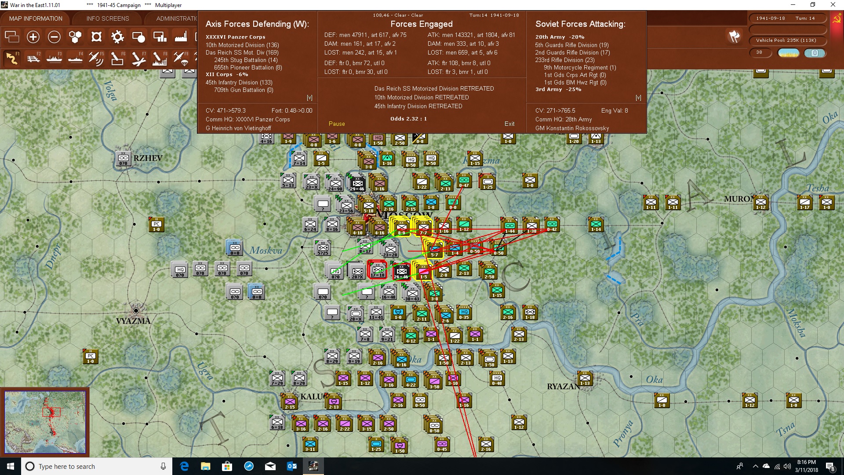Select the yellow-highlighted 5-7 Soviet unit

(x=434, y=249)
